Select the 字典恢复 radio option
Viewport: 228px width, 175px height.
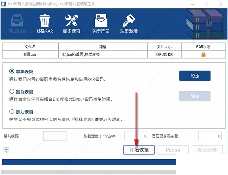[12, 72]
